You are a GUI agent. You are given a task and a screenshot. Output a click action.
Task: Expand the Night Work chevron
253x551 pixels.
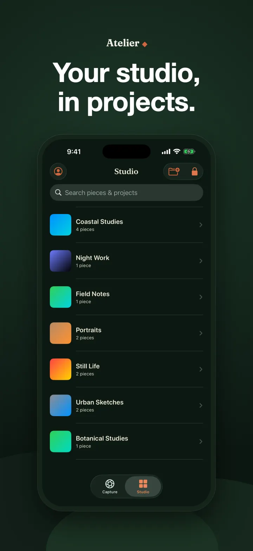click(201, 261)
